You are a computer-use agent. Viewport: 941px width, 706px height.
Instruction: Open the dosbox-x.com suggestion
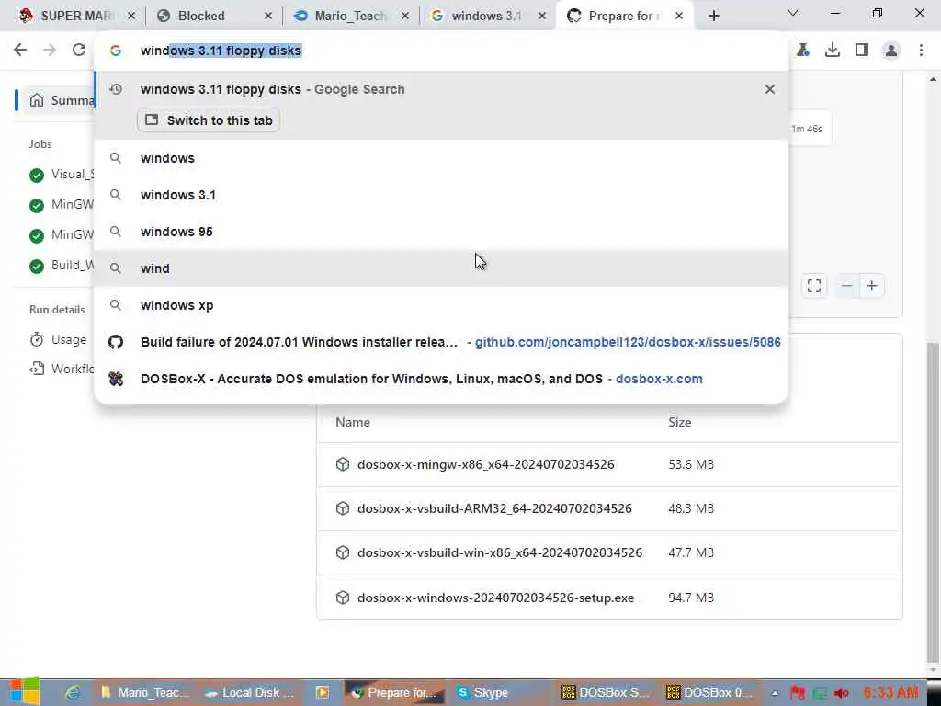[441, 379]
